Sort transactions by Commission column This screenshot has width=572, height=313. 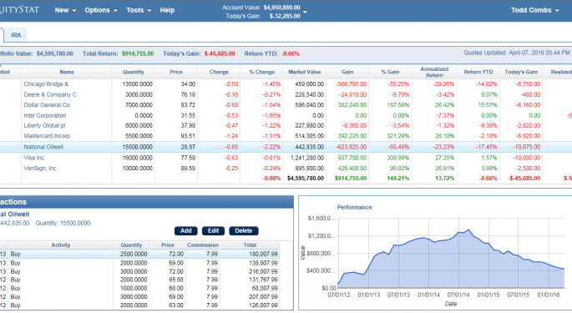click(x=203, y=245)
